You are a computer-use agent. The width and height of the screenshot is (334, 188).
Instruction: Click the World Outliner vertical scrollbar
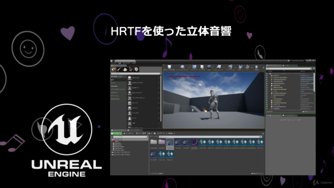click(314, 83)
